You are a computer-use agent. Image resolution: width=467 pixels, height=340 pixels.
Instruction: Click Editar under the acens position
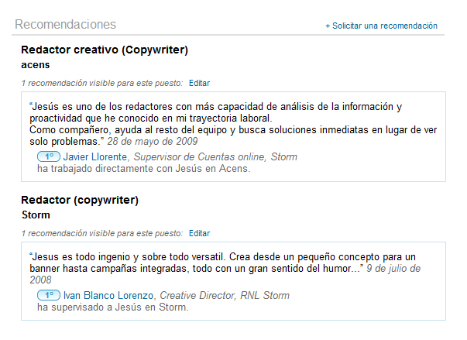point(199,82)
